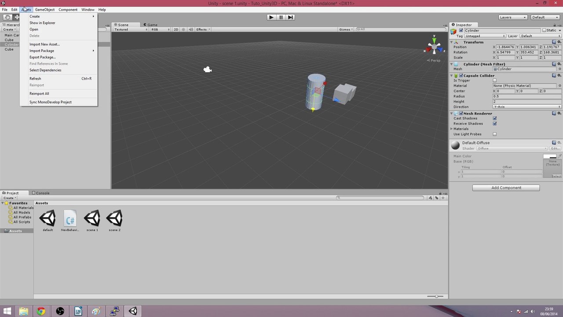Open Transform component help icon

coord(554,42)
